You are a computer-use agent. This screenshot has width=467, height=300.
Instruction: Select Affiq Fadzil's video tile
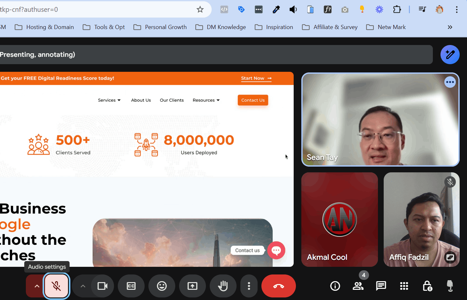(x=421, y=220)
